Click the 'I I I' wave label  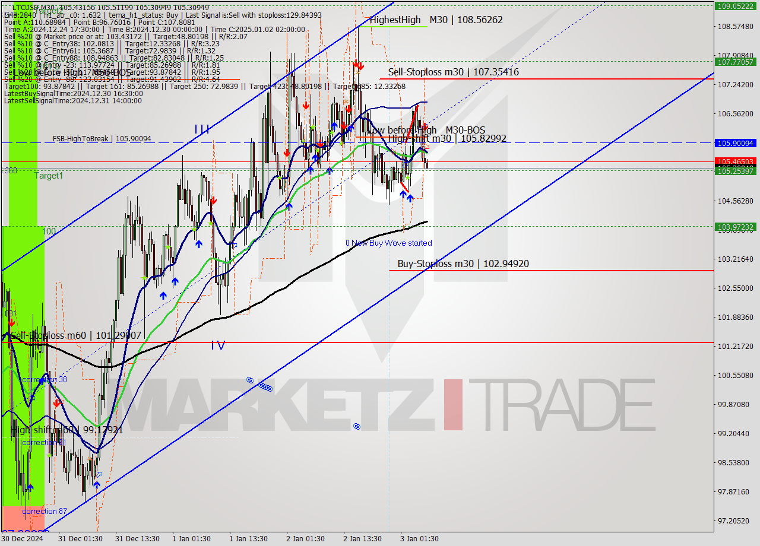pos(202,129)
